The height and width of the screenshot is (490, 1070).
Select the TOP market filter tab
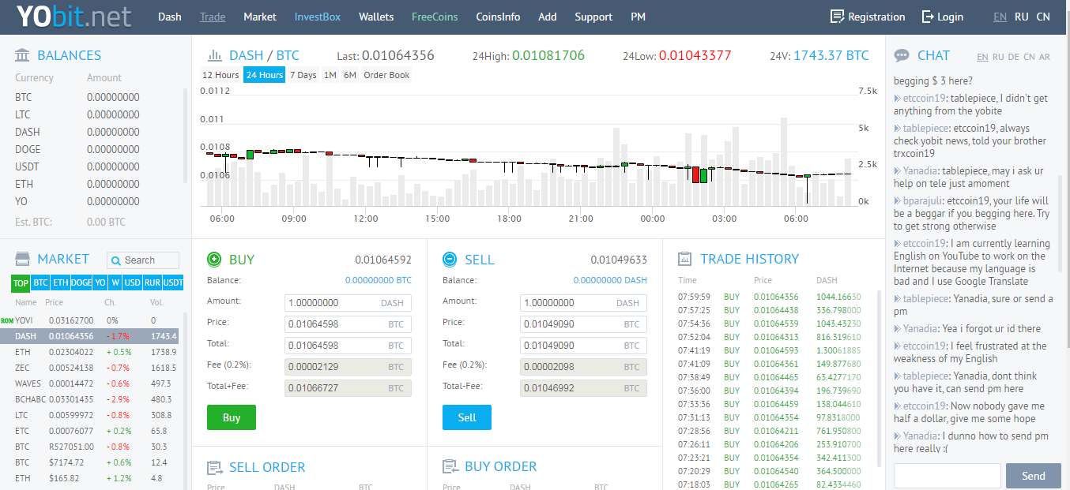pos(21,282)
